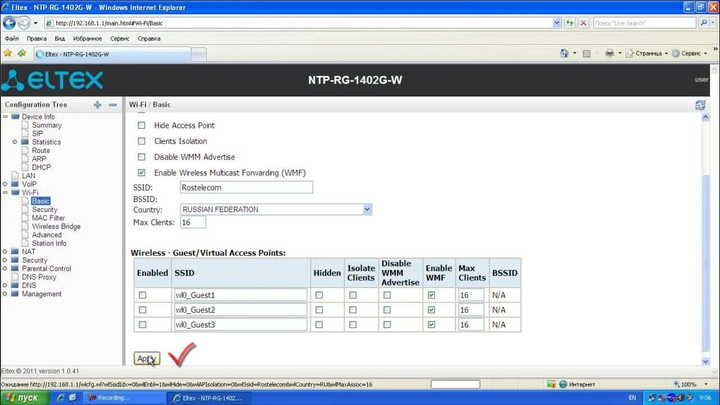Image resolution: width=720 pixels, height=405 pixels.
Task: Check the Hide Access Point checkbox
Action: 142,125
